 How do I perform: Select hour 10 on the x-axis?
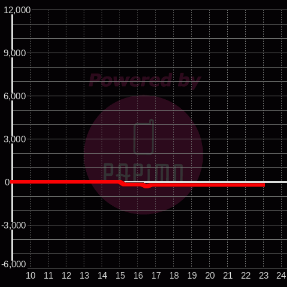(x=30, y=276)
